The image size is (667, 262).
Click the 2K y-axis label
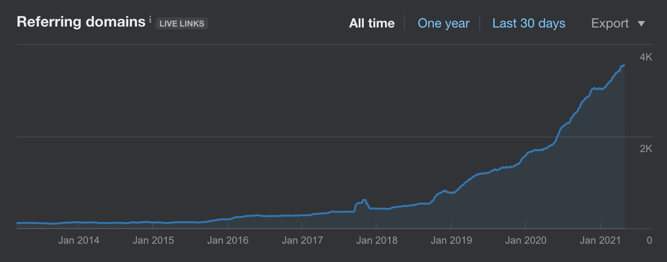coord(645,148)
